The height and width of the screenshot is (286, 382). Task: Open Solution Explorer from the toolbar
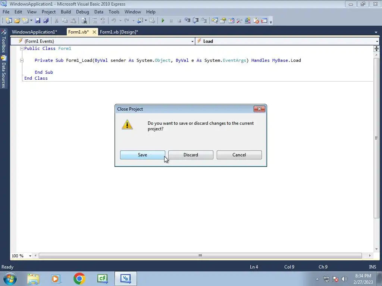[x=215, y=21]
